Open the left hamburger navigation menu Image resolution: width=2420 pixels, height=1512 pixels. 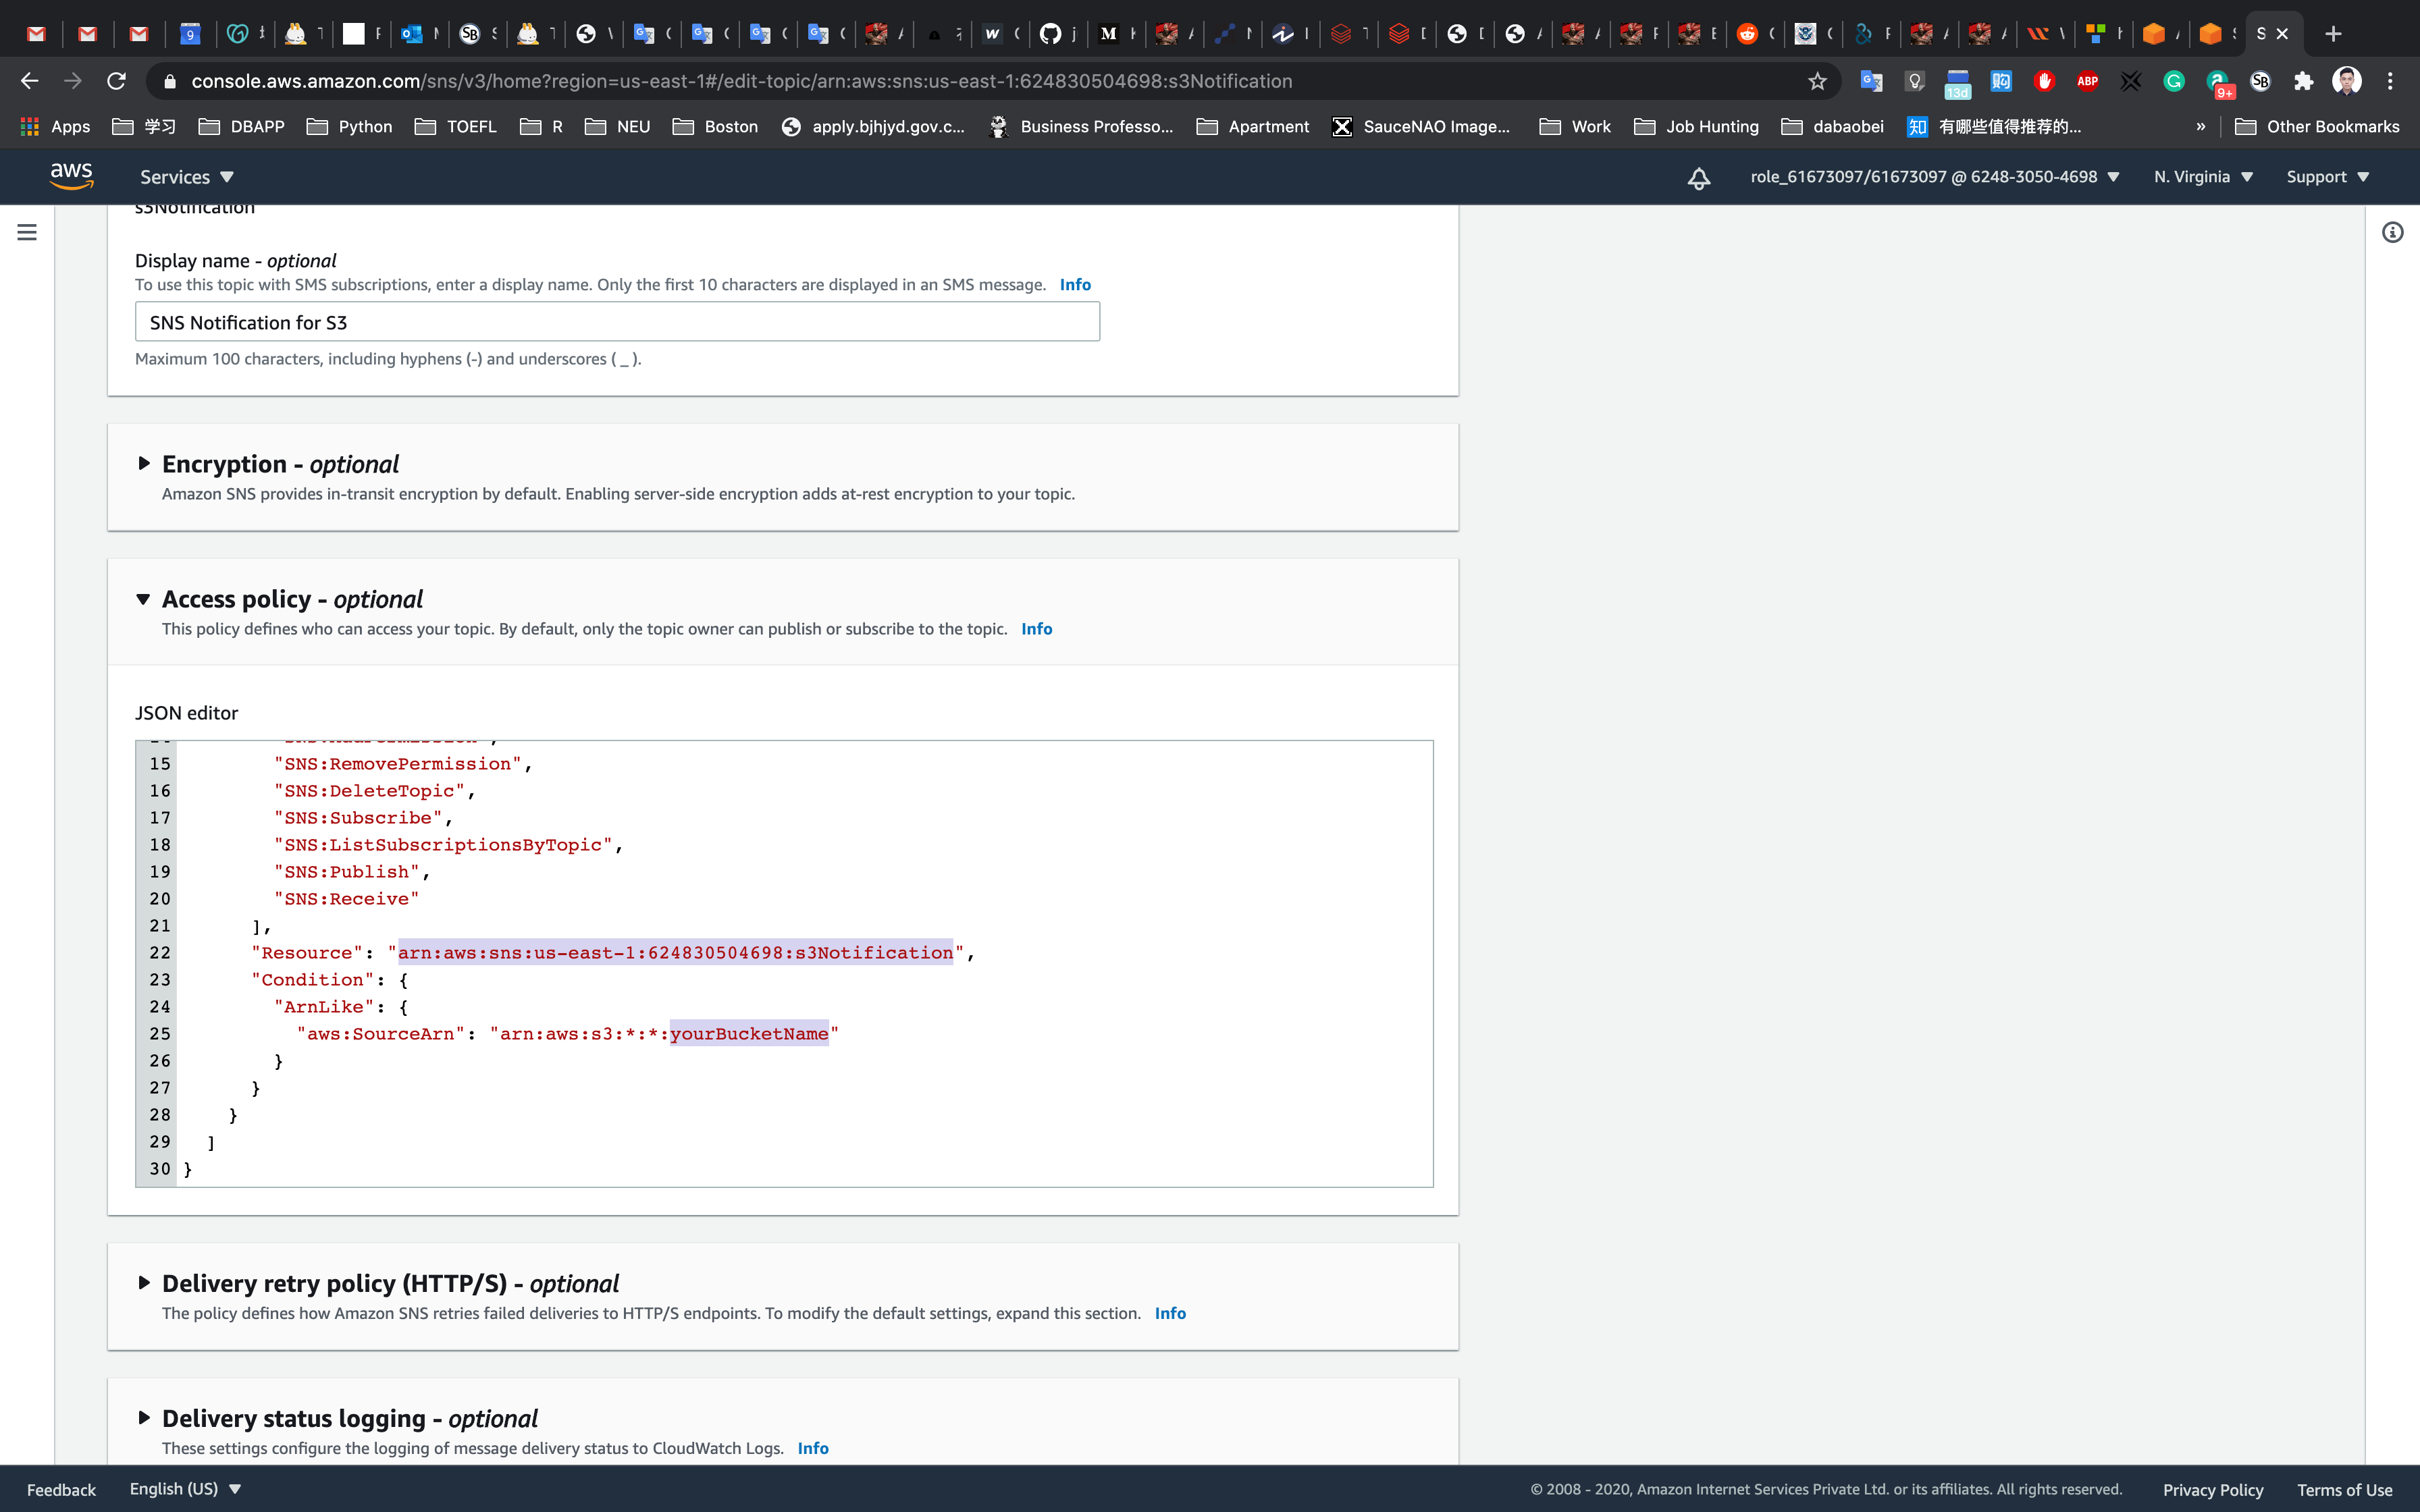coord(27,232)
